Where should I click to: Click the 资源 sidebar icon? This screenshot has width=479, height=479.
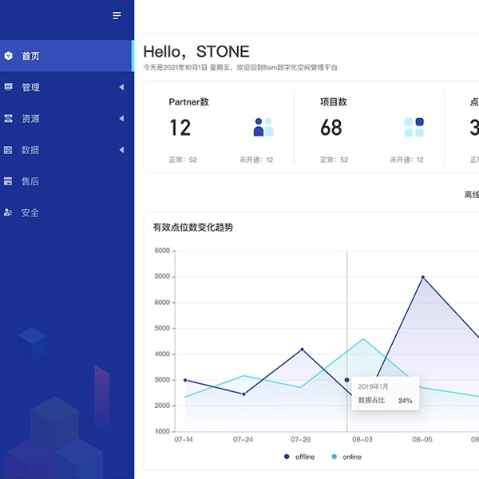coord(8,118)
